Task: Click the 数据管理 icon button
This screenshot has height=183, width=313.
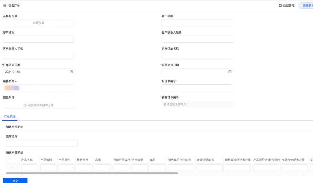Action: (280, 6)
